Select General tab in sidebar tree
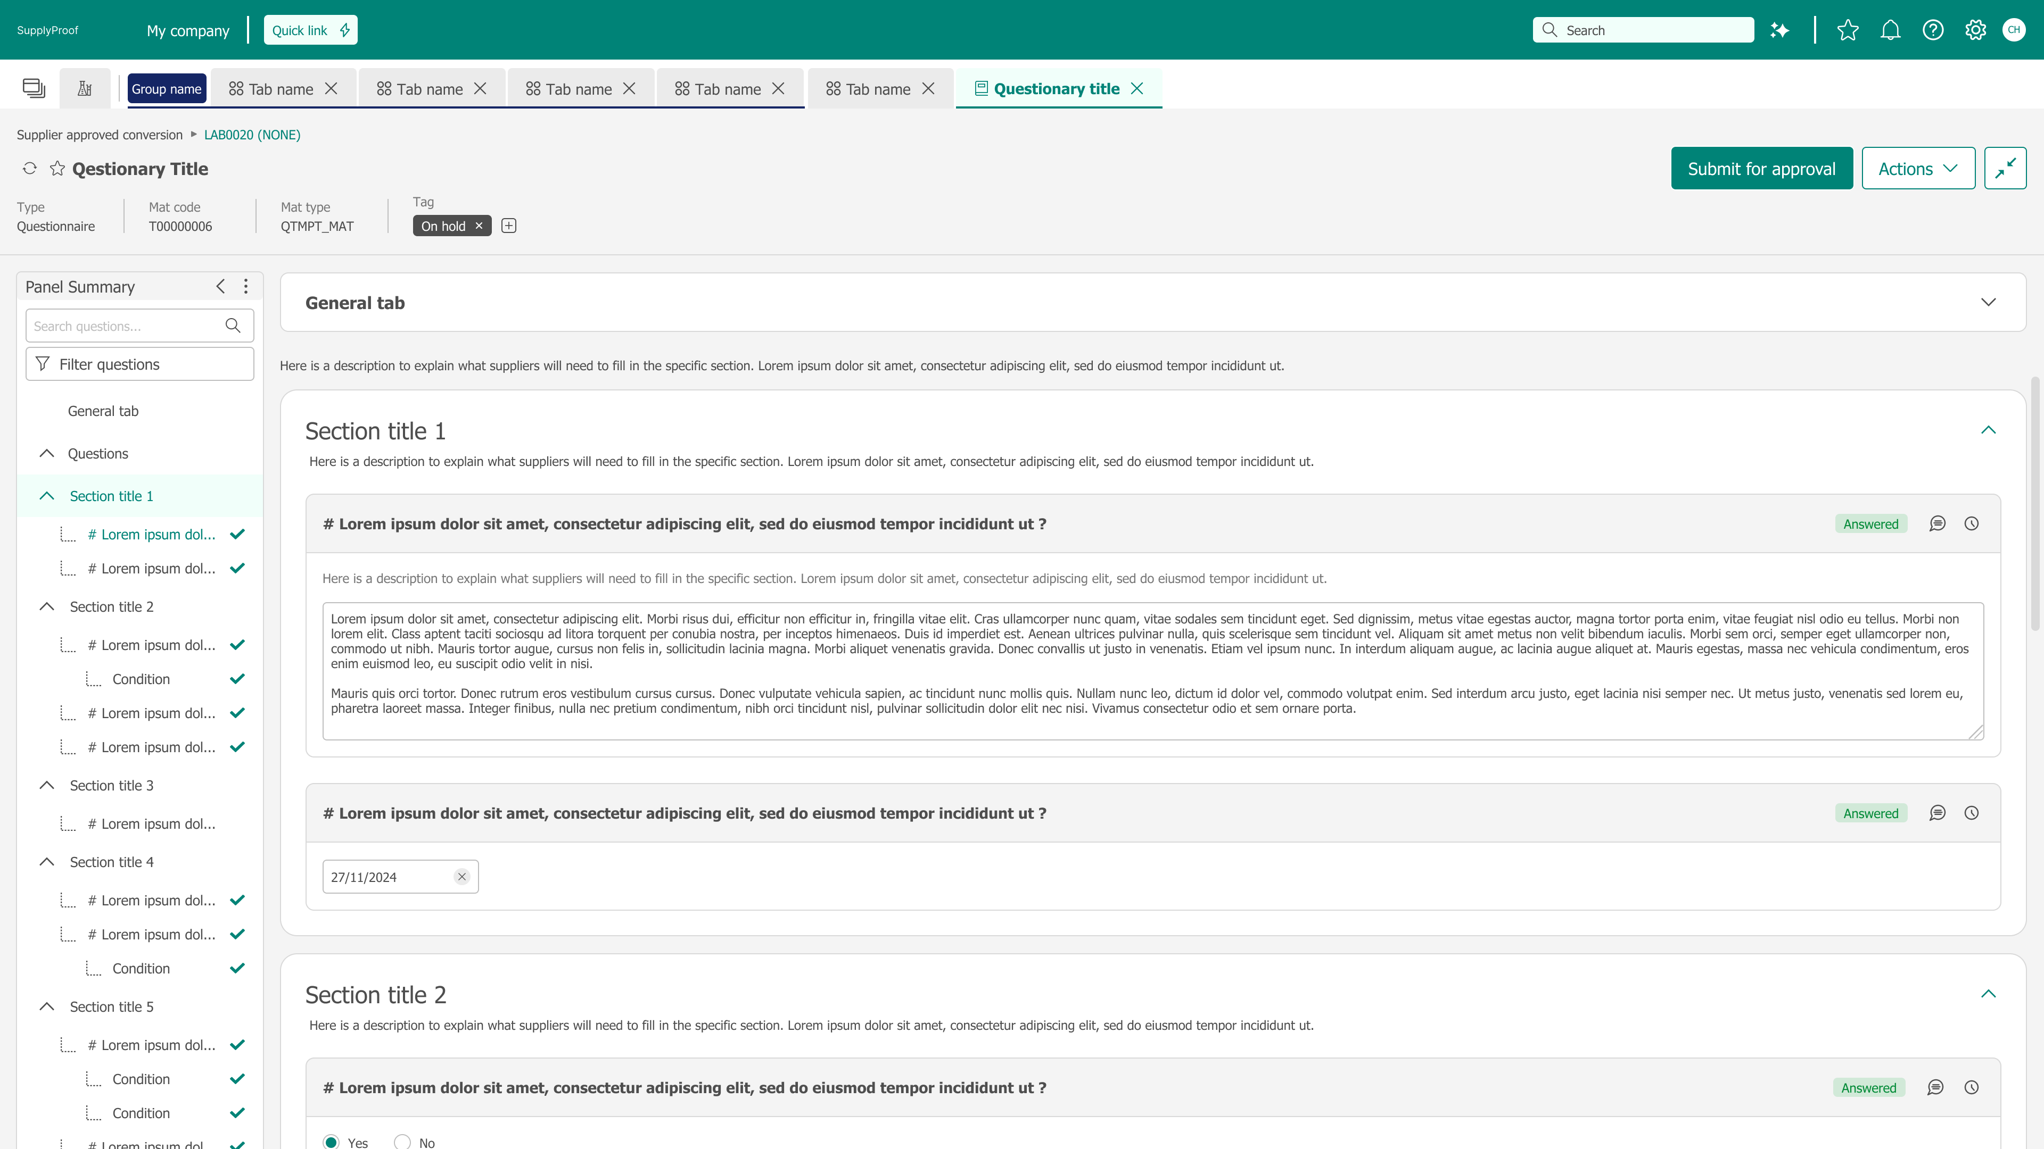Viewport: 2044px width, 1149px height. (103, 411)
